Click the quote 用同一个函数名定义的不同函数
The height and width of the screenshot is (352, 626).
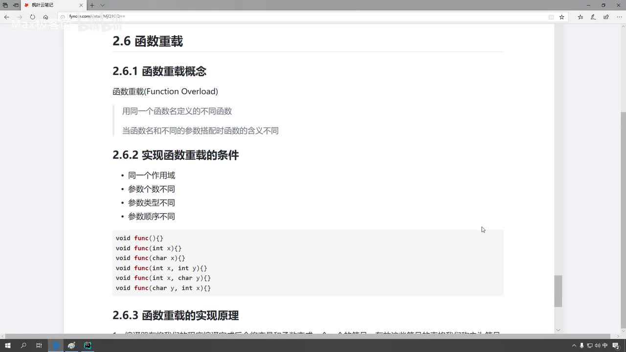point(177,111)
